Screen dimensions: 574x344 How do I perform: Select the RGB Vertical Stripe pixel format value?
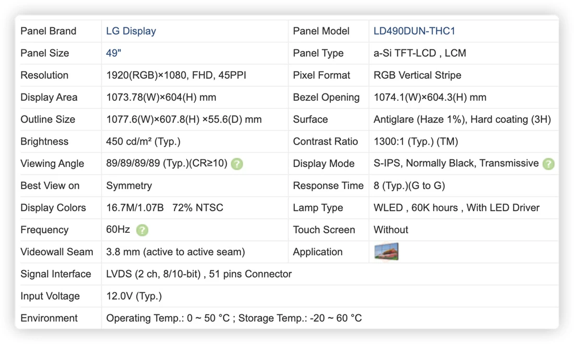click(417, 75)
